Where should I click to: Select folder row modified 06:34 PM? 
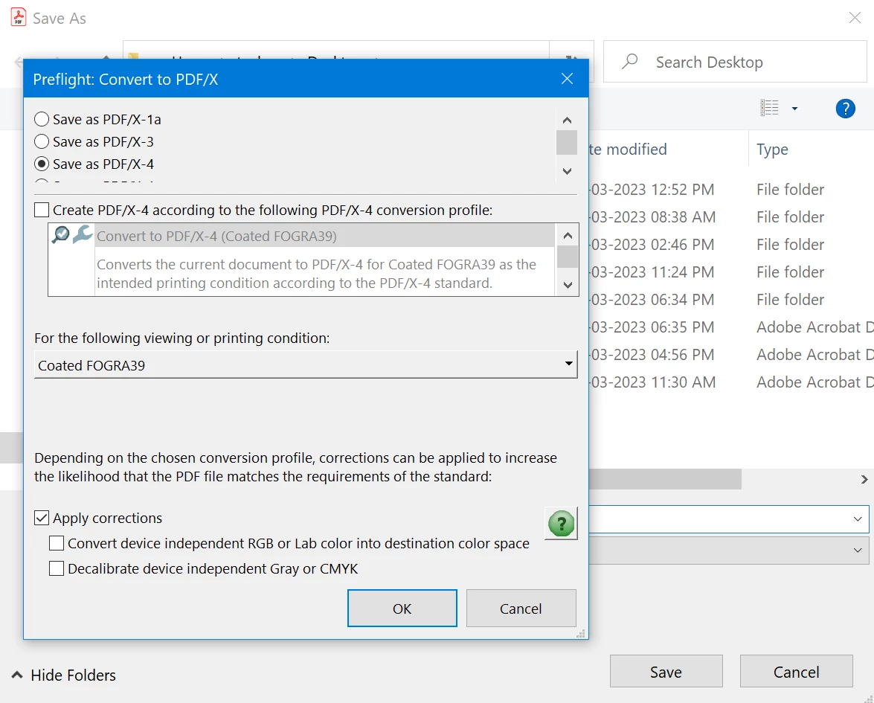[x=730, y=299]
